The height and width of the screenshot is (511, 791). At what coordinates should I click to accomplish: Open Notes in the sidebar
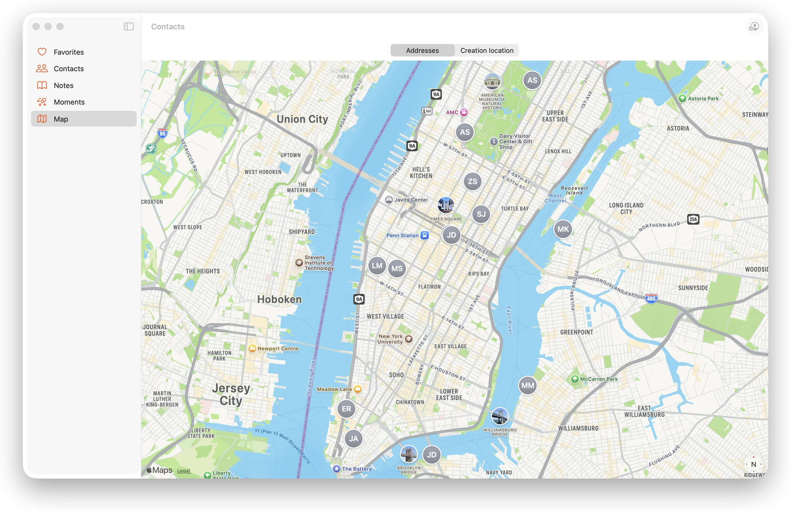84,85
